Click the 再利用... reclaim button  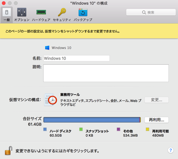click(156, 120)
